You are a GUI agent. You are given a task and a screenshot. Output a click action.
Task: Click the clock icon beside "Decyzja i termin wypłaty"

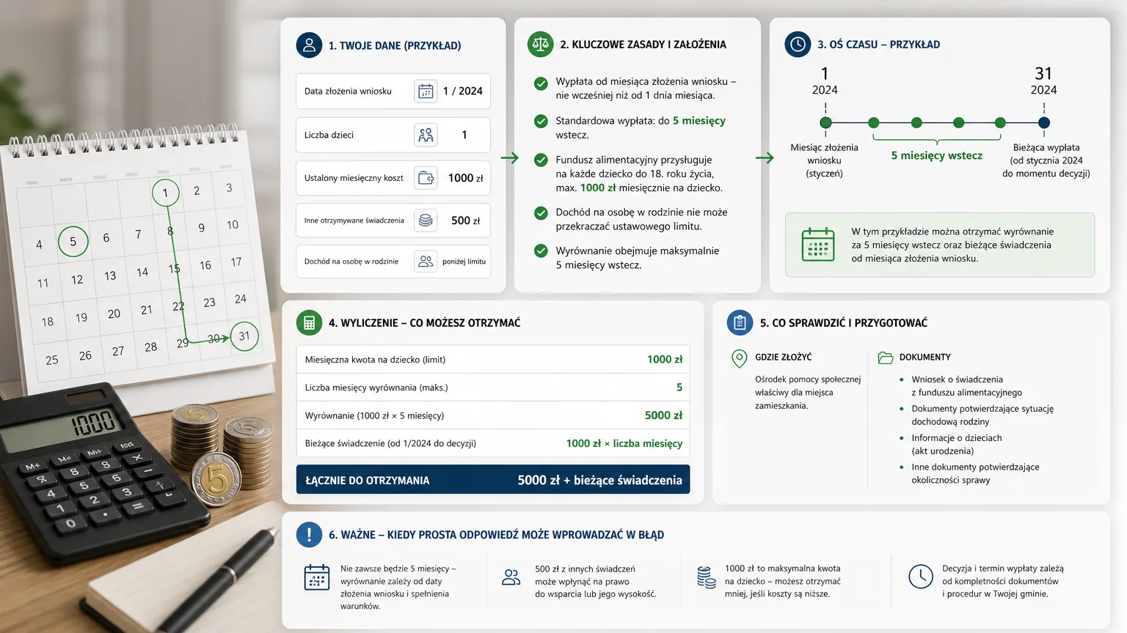click(920, 577)
